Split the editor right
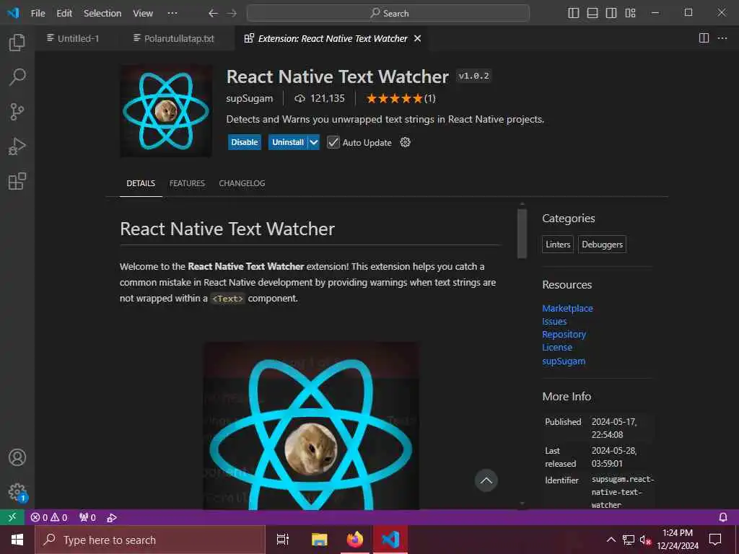Viewport: 739px width, 554px height. pos(704,38)
